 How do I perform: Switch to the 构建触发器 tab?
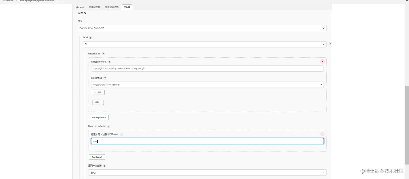pyautogui.click(x=94, y=7)
